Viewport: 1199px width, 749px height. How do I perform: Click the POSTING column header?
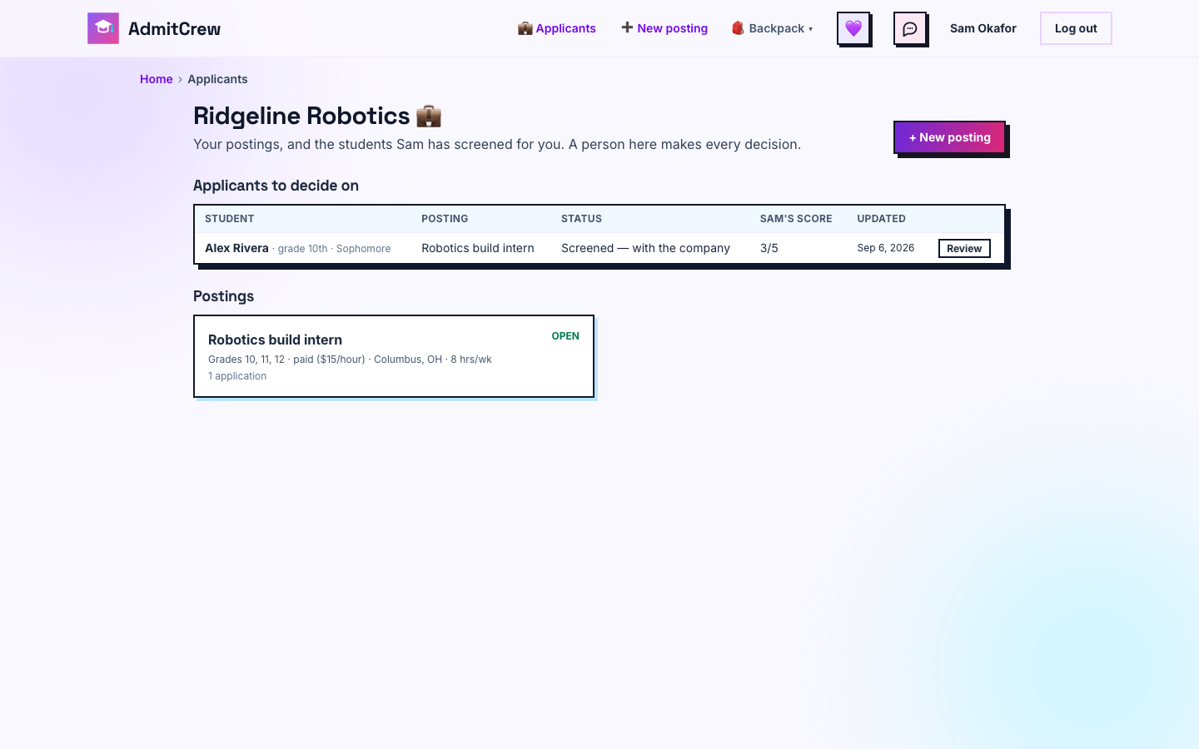coord(445,219)
